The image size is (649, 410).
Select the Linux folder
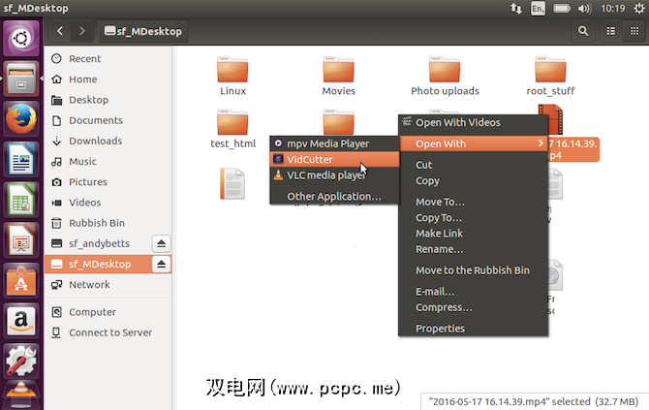(232, 77)
